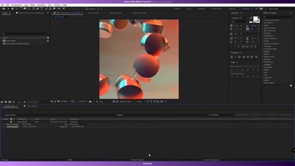Select the Brush tool
Image resolution: width=295 pixels, height=166 pixels.
click(x=46, y=9)
